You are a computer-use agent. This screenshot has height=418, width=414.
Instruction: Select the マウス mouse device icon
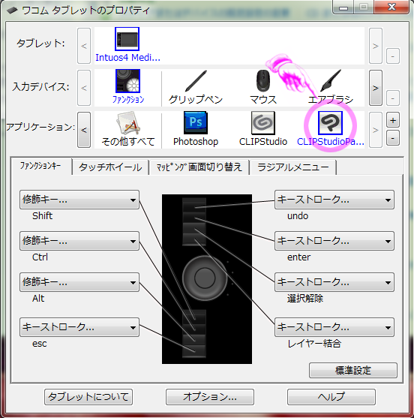[263, 81]
